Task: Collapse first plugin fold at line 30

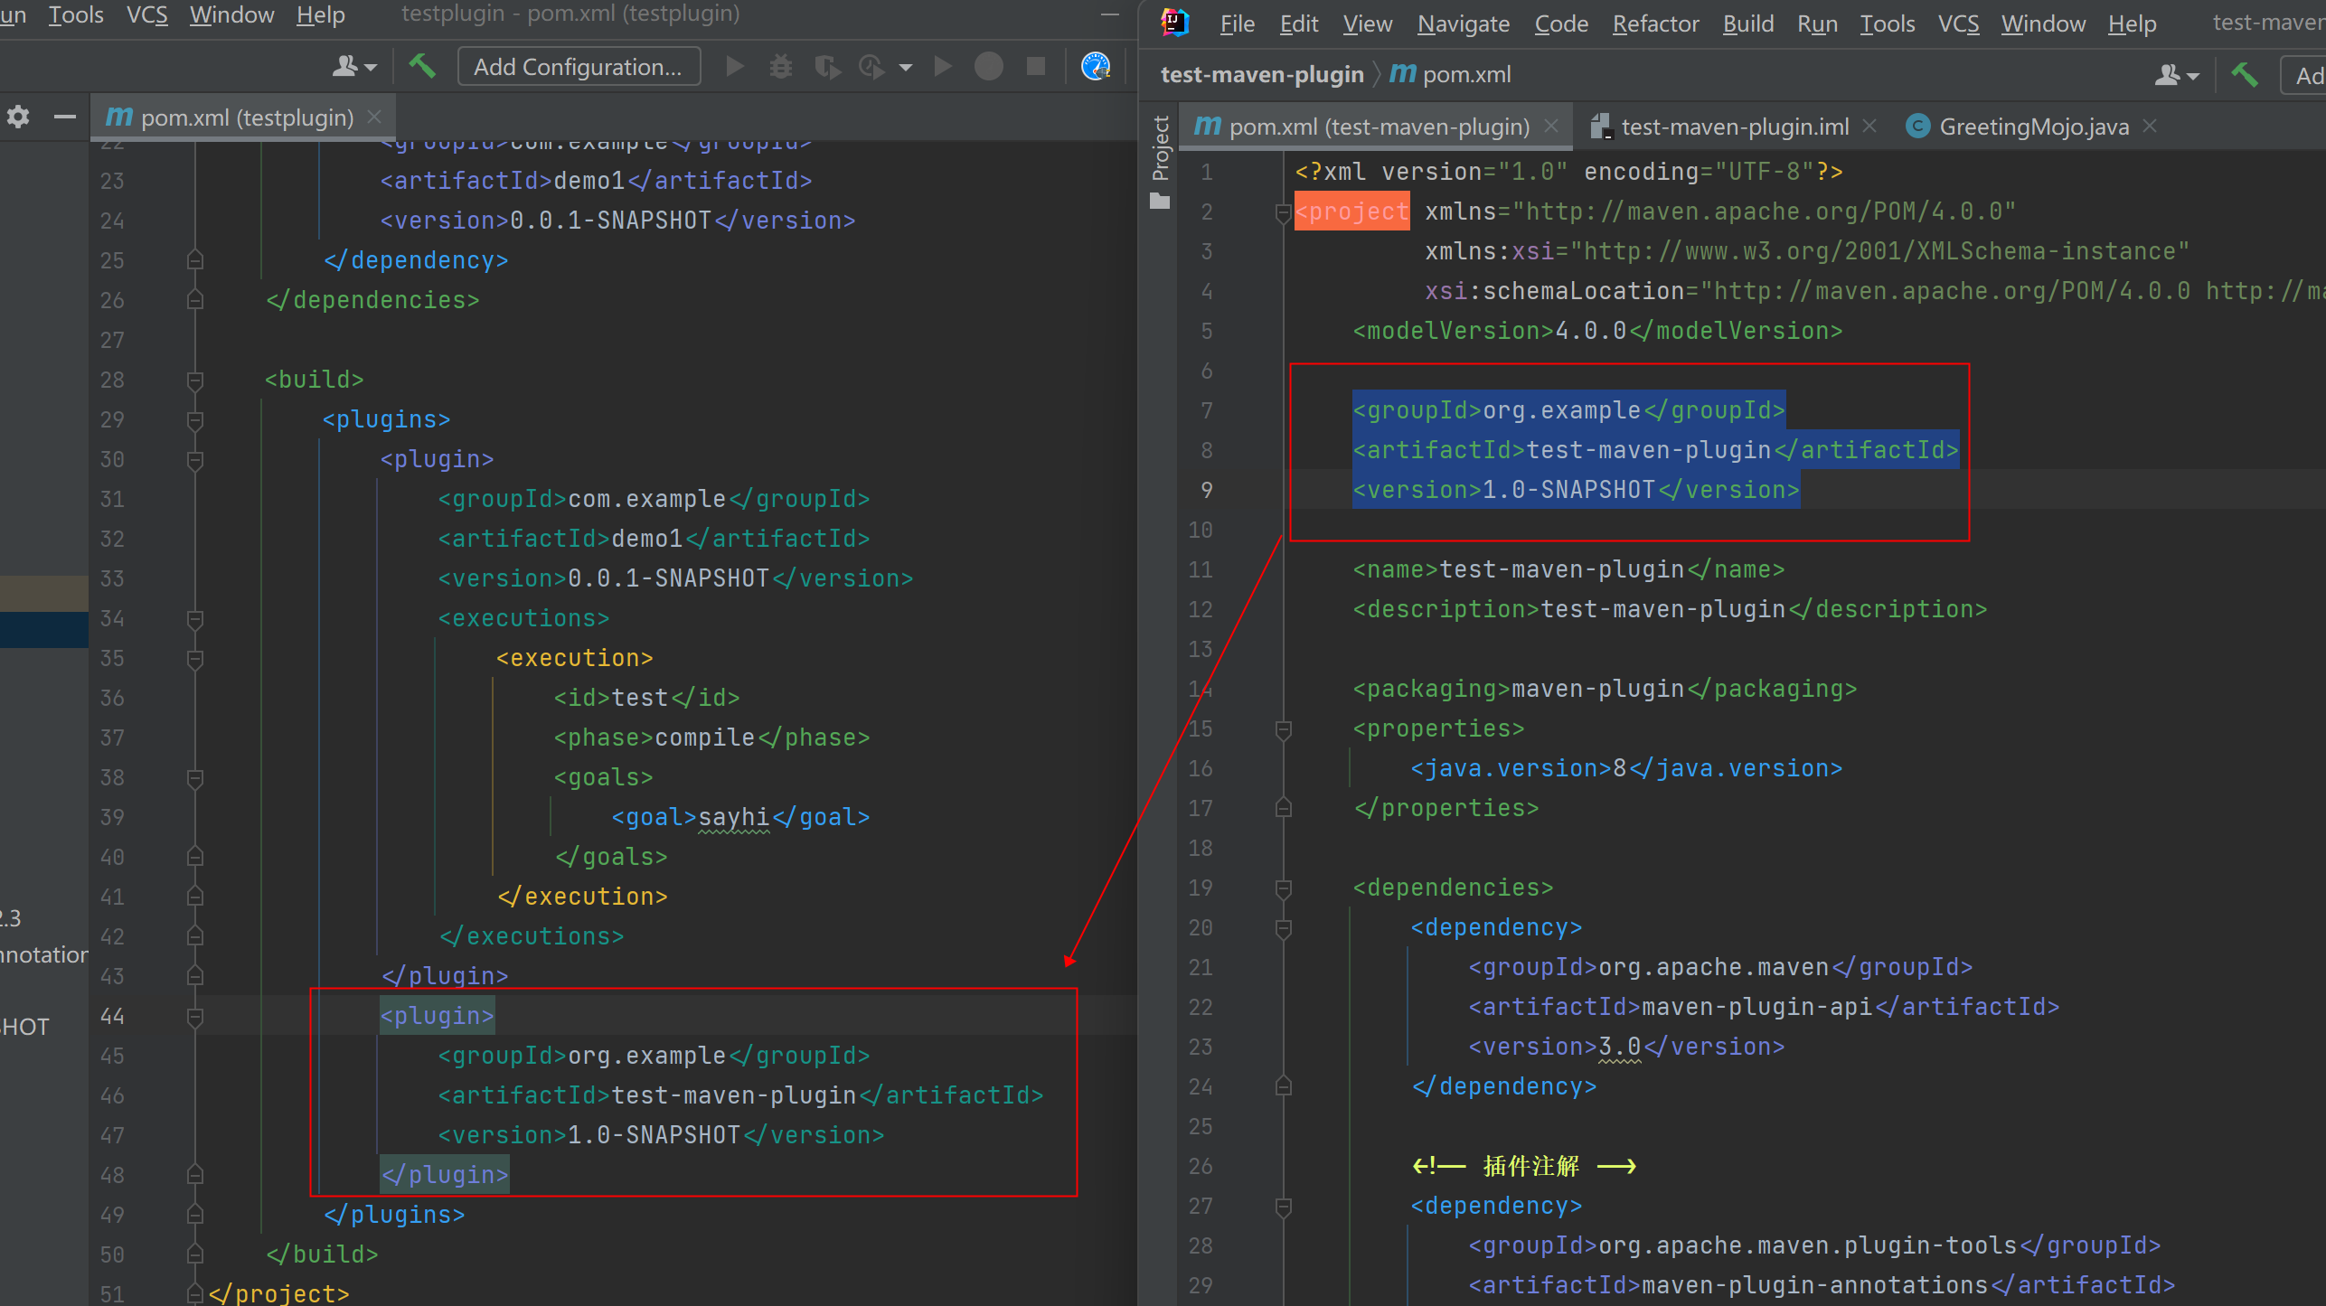Action: click(194, 460)
